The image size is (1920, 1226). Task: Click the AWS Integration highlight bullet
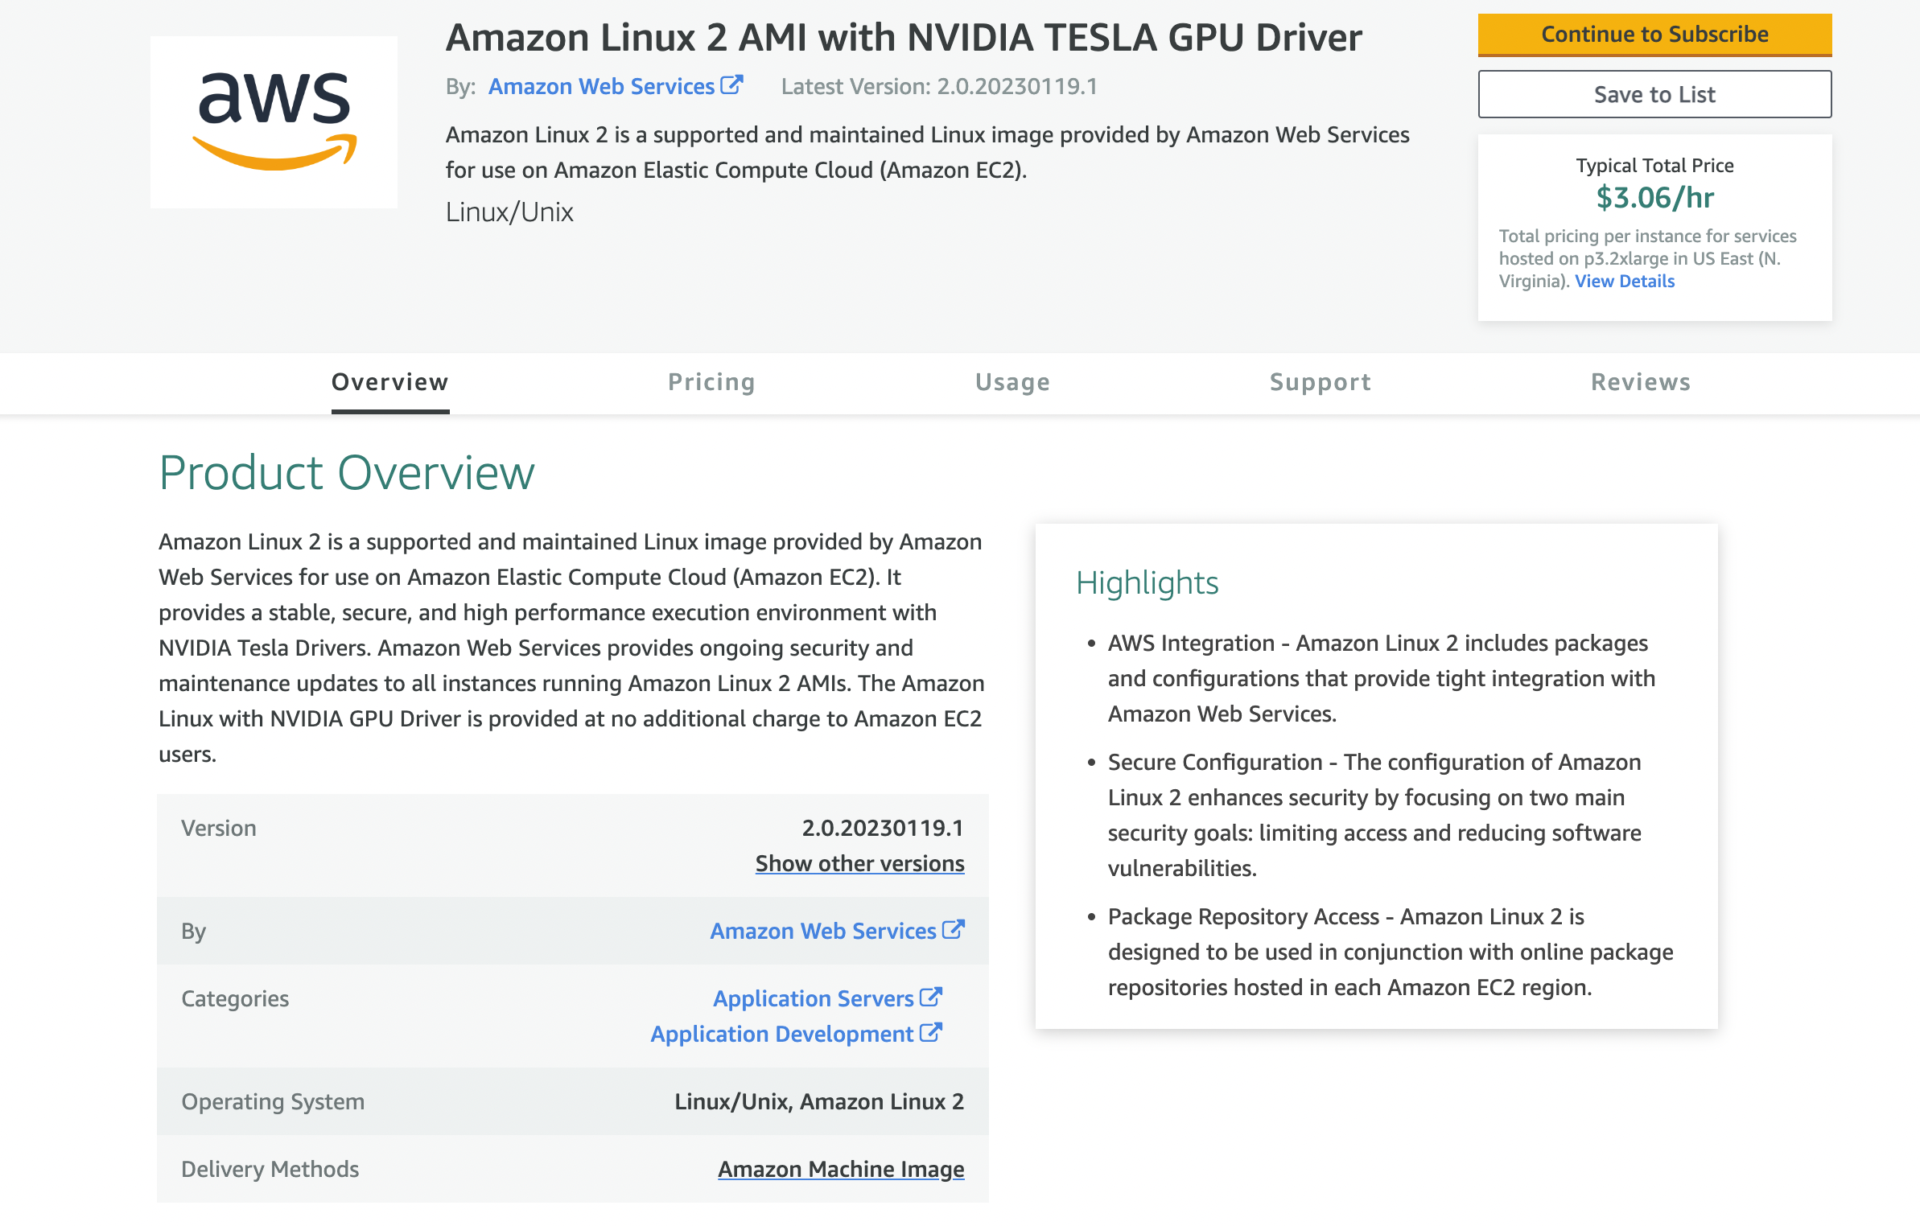tap(1382, 678)
